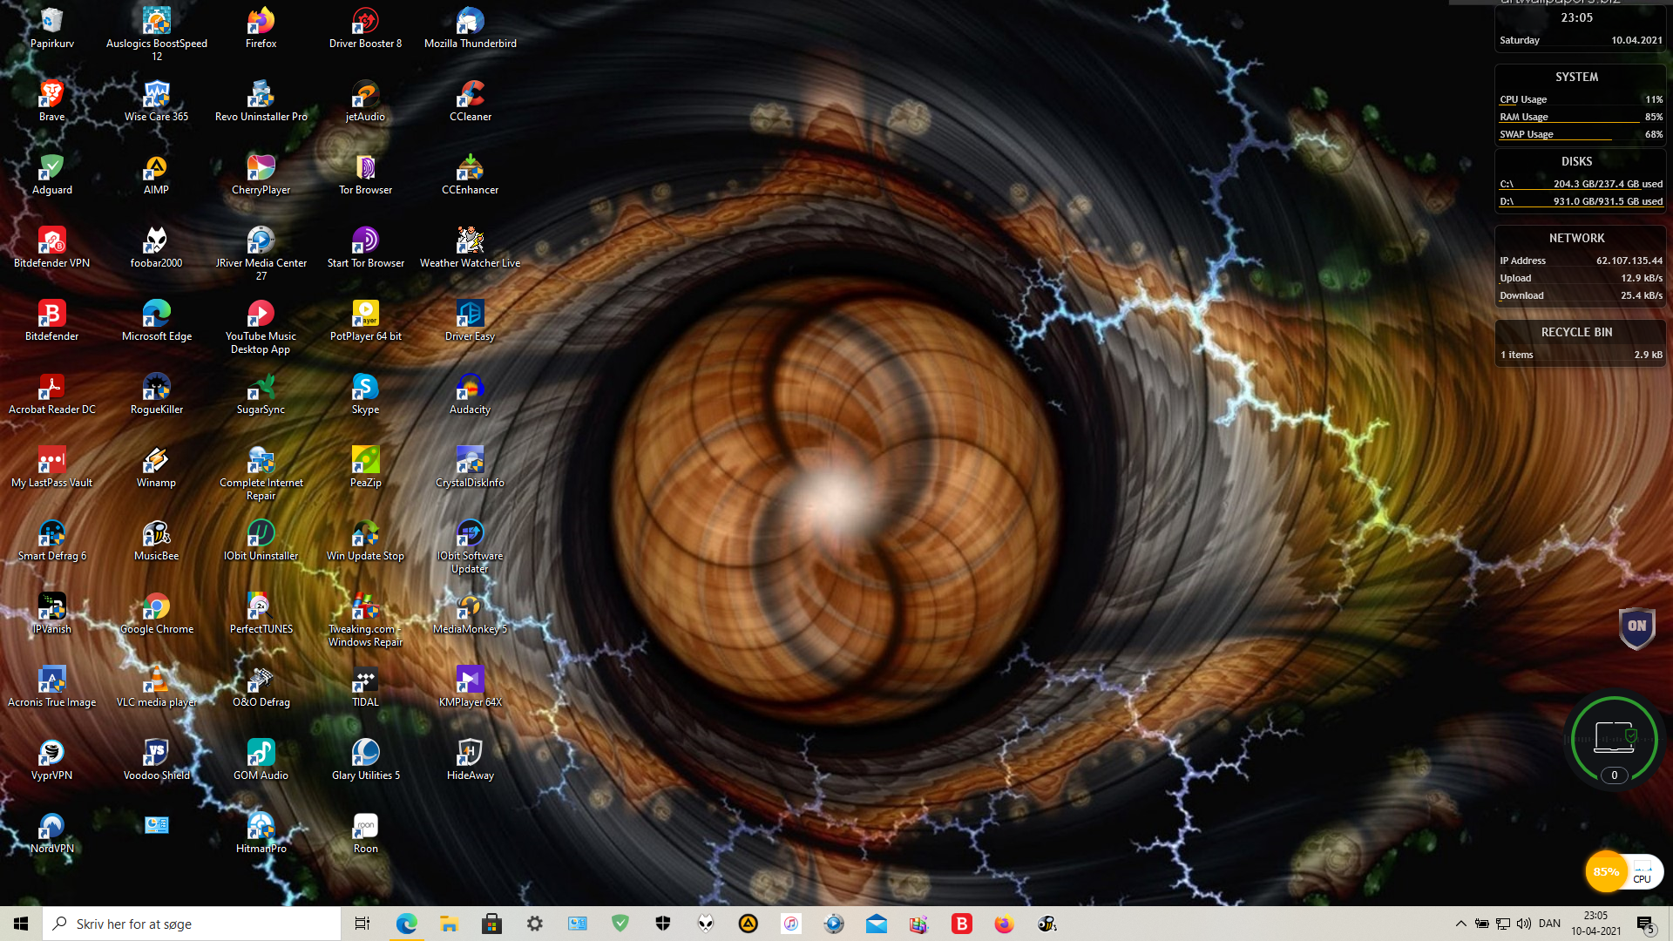Viewport: 1673px width, 941px height.
Task: Select the CrystalDiskInfo desktop icon
Action: [x=470, y=461]
